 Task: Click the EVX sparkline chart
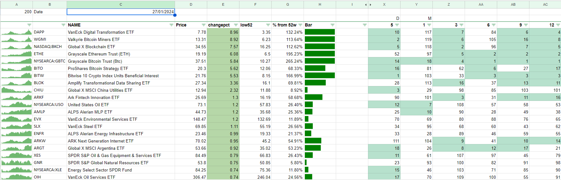(16, 119)
